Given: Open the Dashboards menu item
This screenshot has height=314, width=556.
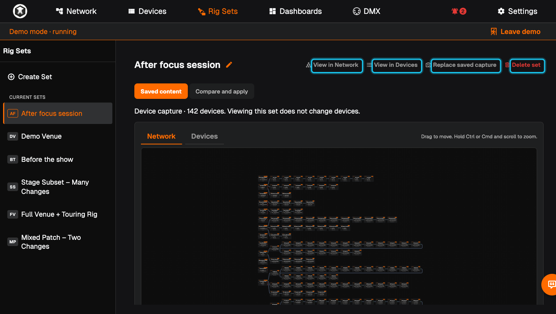Looking at the screenshot, I should pyautogui.click(x=295, y=11).
